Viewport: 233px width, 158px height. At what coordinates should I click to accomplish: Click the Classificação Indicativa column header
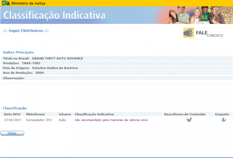(94, 114)
